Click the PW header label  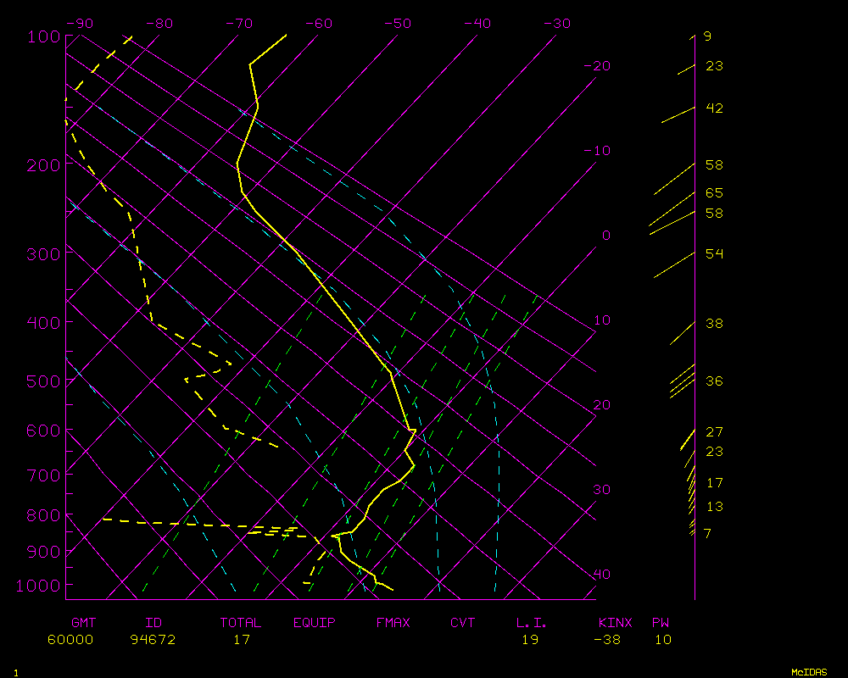tap(661, 623)
